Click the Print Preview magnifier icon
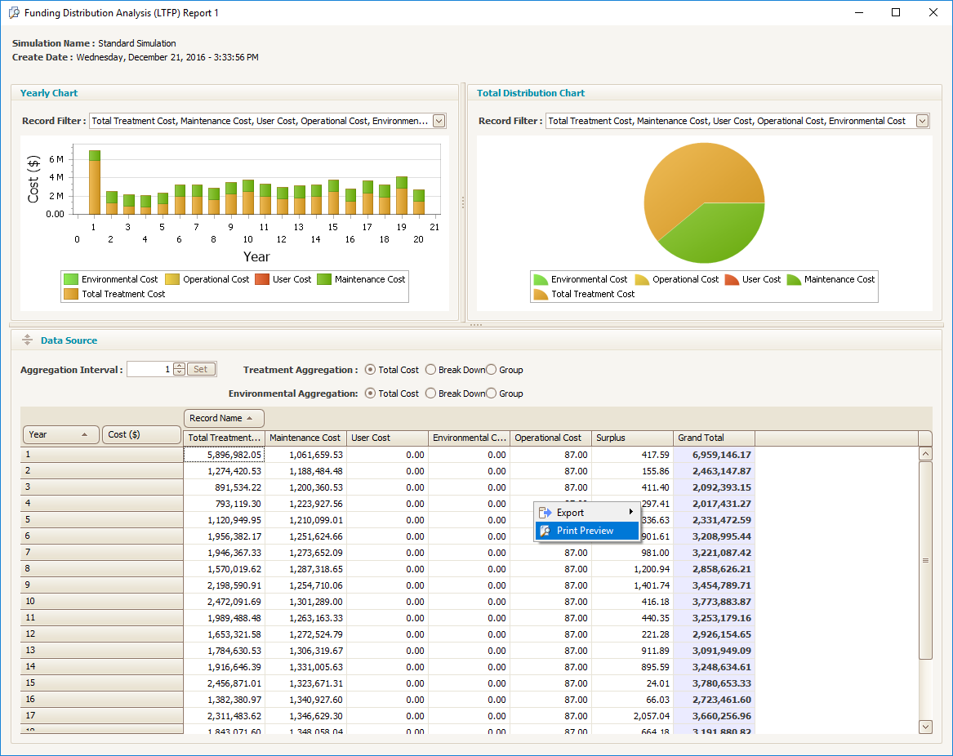 pos(546,531)
